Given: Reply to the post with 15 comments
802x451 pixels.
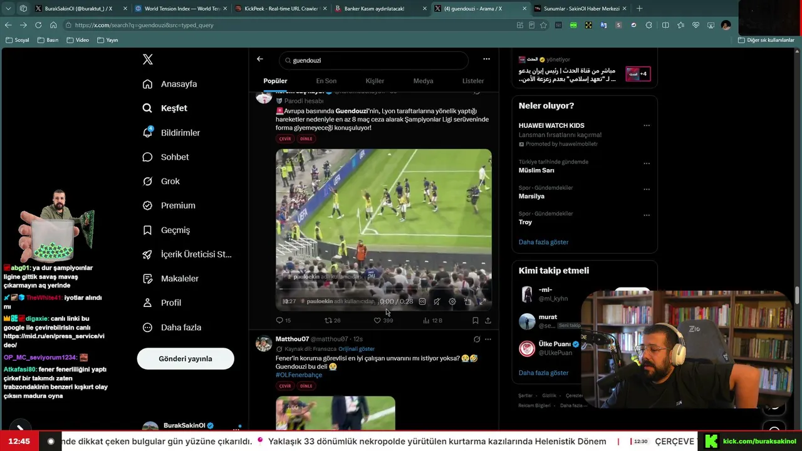Looking at the screenshot, I should [283, 321].
